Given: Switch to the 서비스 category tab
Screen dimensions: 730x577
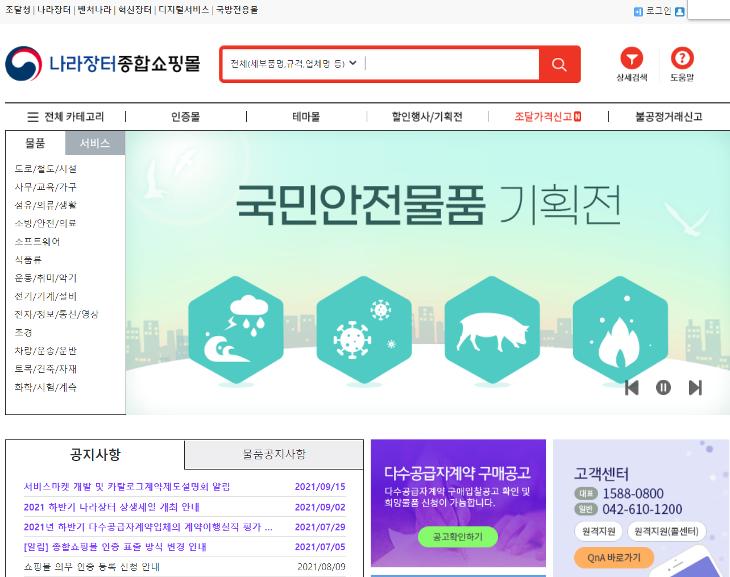Looking at the screenshot, I should [95, 143].
